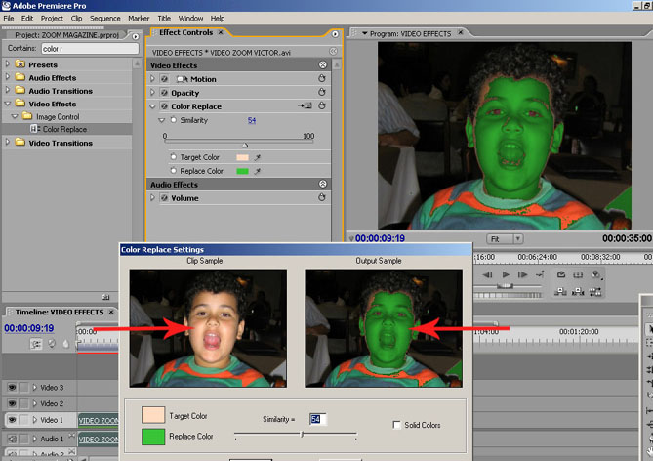Click the green Replace Color swatch in dialog
The width and height of the screenshot is (653, 461).
pos(155,436)
